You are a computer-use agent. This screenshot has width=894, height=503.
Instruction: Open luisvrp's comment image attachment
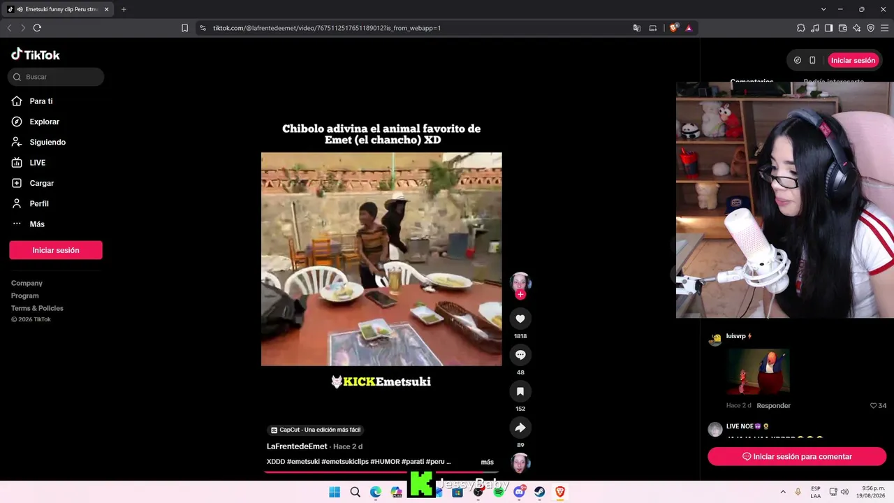(758, 372)
